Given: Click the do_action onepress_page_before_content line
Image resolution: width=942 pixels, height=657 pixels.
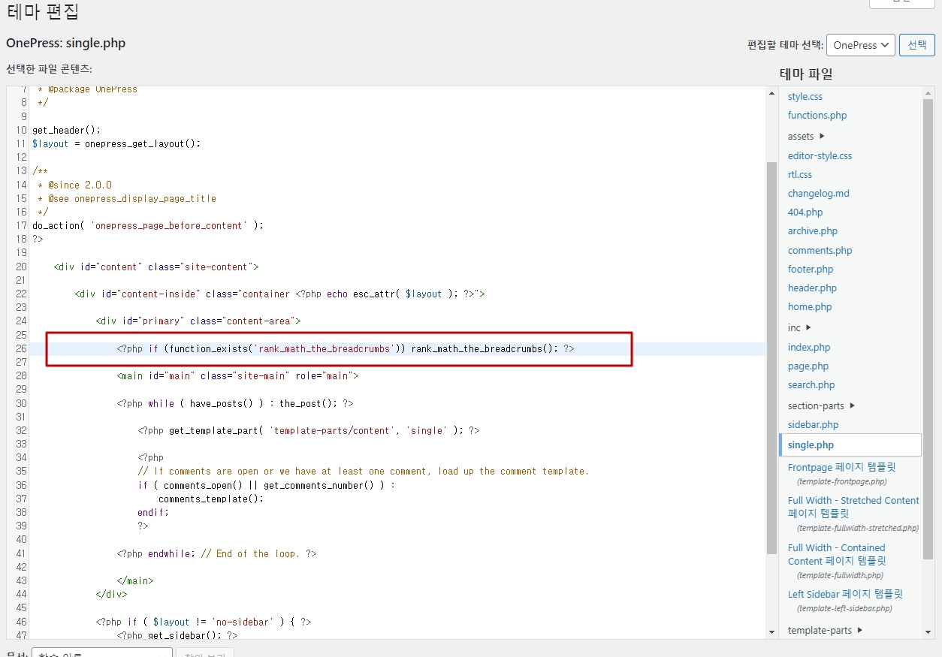Looking at the screenshot, I should (x=148, y=225).
